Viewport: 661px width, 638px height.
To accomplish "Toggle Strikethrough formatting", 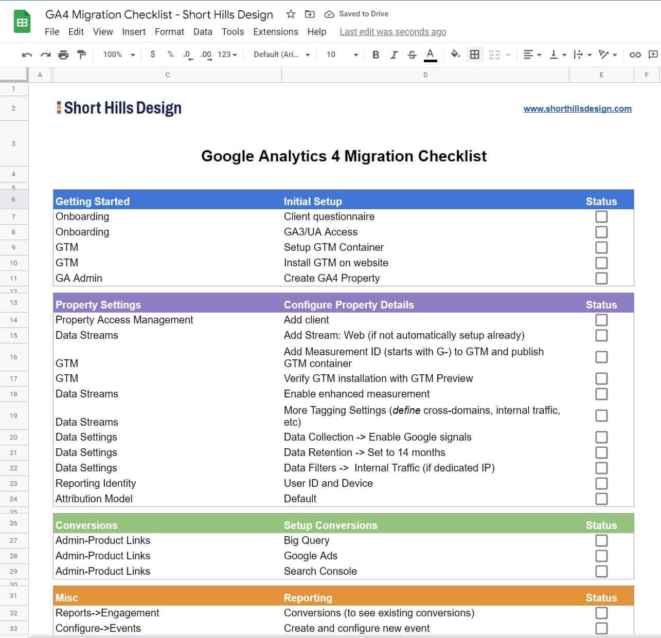I will pyautogui.click(x=412, y=54).
